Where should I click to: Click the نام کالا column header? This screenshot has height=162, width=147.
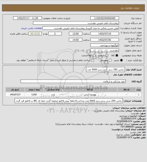point(90,89)
